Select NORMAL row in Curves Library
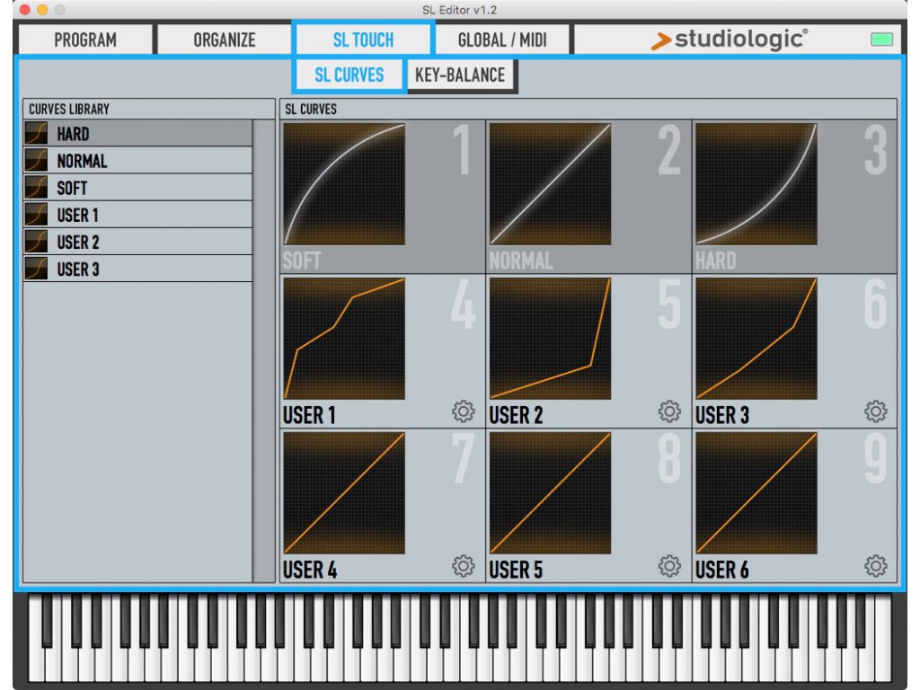 click(x=137, y=160)
